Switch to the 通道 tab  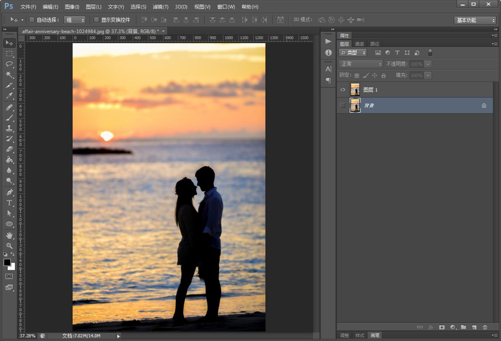coord(359,44)
